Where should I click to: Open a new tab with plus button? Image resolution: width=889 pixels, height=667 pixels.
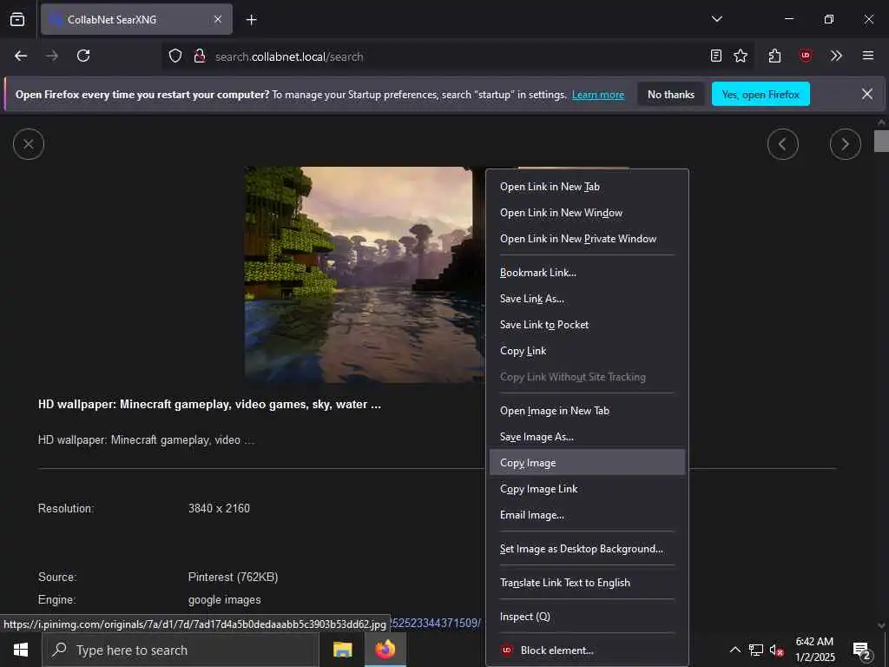pos(251,20)
